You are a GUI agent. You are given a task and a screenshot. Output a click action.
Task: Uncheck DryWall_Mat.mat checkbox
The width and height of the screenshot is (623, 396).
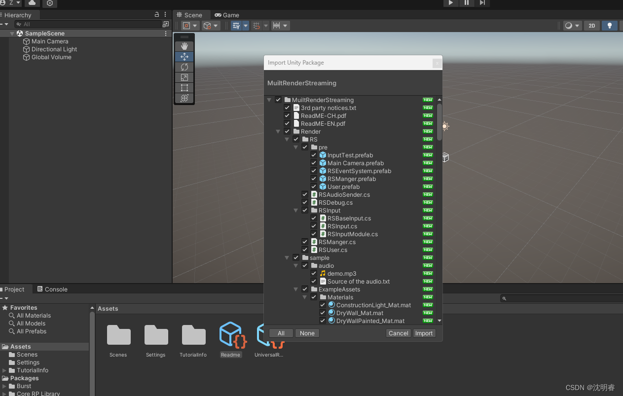[323, 313]
